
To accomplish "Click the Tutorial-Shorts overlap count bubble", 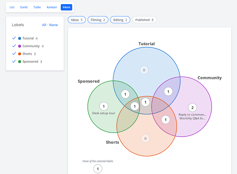I will (x=145, y=102).
